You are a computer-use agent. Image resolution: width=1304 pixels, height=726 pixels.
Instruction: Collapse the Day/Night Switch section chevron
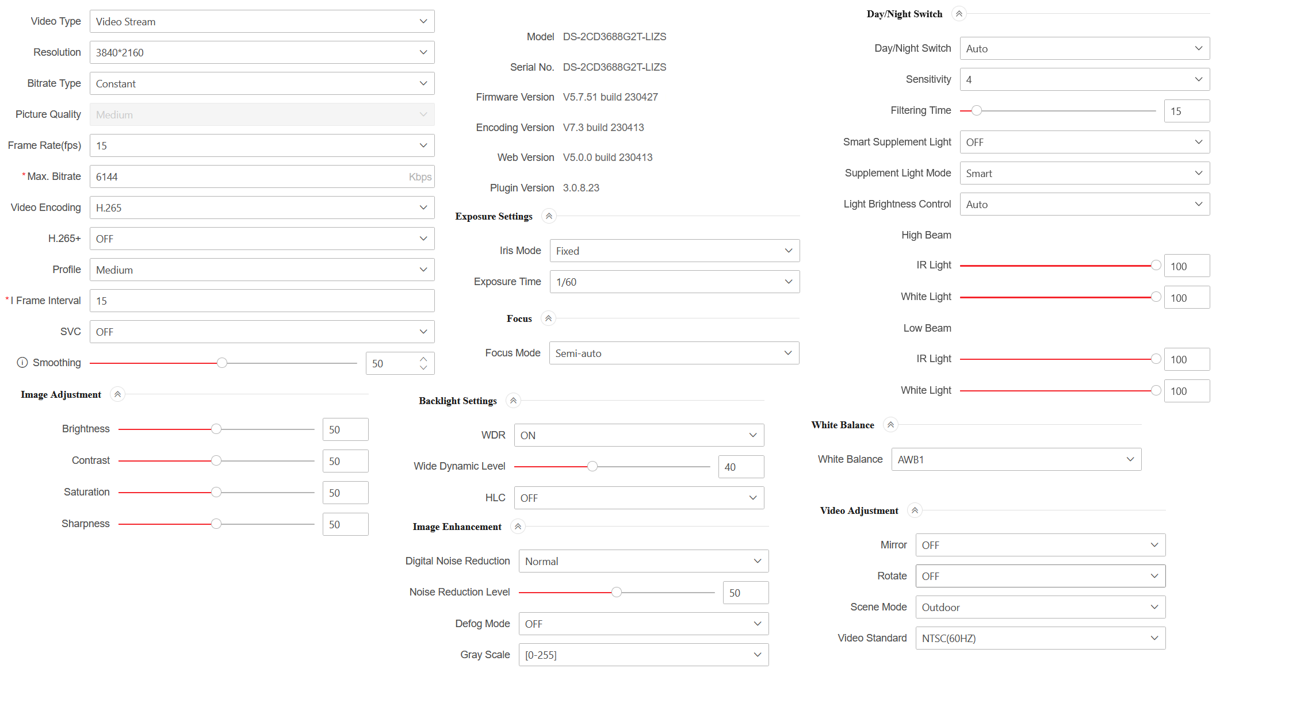point(959,14)
